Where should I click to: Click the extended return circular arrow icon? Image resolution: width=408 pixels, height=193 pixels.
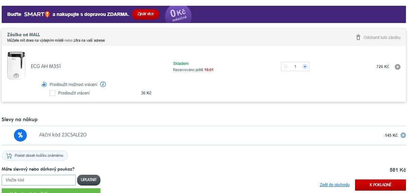coord(44,85)
